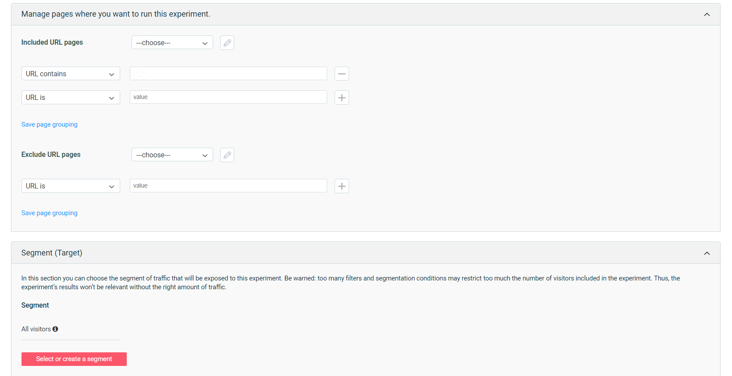732x376 pixels.
Task: Focus the URL contains value text field
Action: [228, 74]
